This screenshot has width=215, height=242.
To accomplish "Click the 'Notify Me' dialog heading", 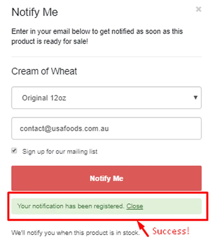I will [x=35, y=13].
